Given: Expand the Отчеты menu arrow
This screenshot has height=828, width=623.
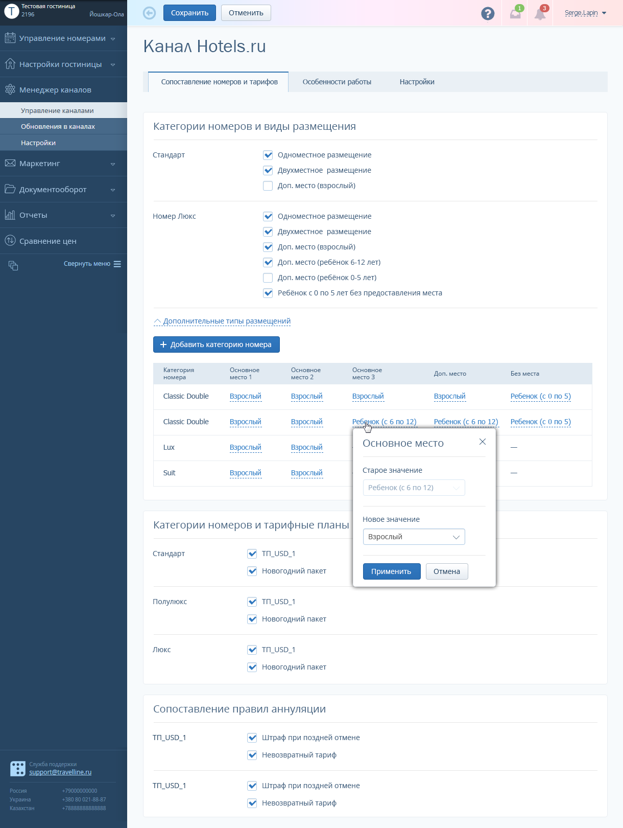Looking at the screenshot, I should tap(113, 216).
